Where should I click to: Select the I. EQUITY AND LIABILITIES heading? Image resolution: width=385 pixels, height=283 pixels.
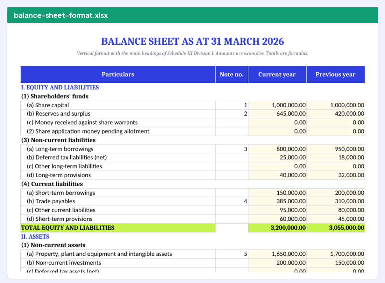tap(60, 87)
